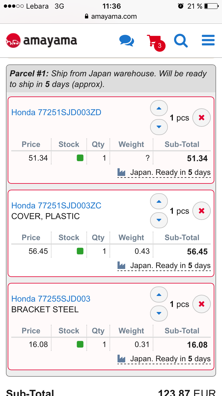Image resolution: width=222 pixels, height=396 pixels.
Task: Go to the amayama home logo
Action: [x=41, y=41]
